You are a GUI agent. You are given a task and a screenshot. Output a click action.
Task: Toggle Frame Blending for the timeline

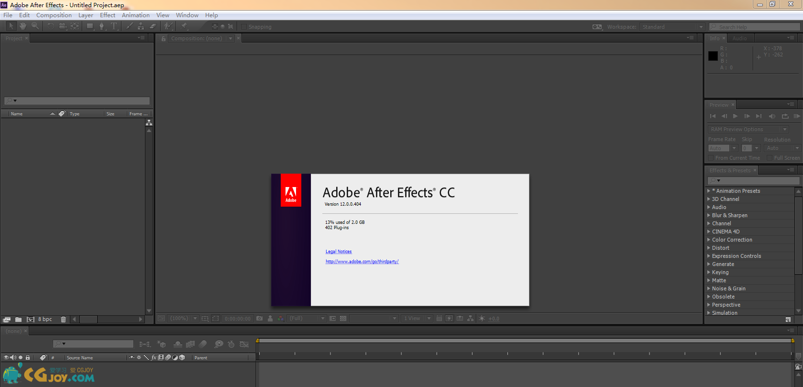(190, 344)
